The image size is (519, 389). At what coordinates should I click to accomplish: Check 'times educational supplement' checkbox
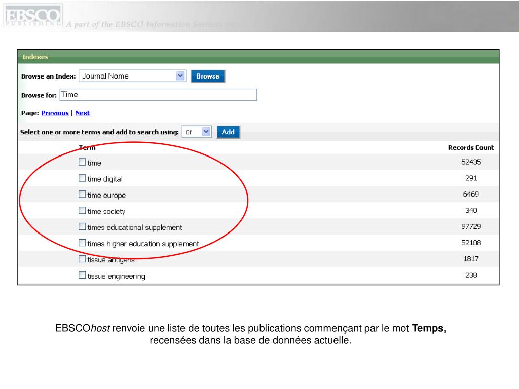tap(82, 226)
